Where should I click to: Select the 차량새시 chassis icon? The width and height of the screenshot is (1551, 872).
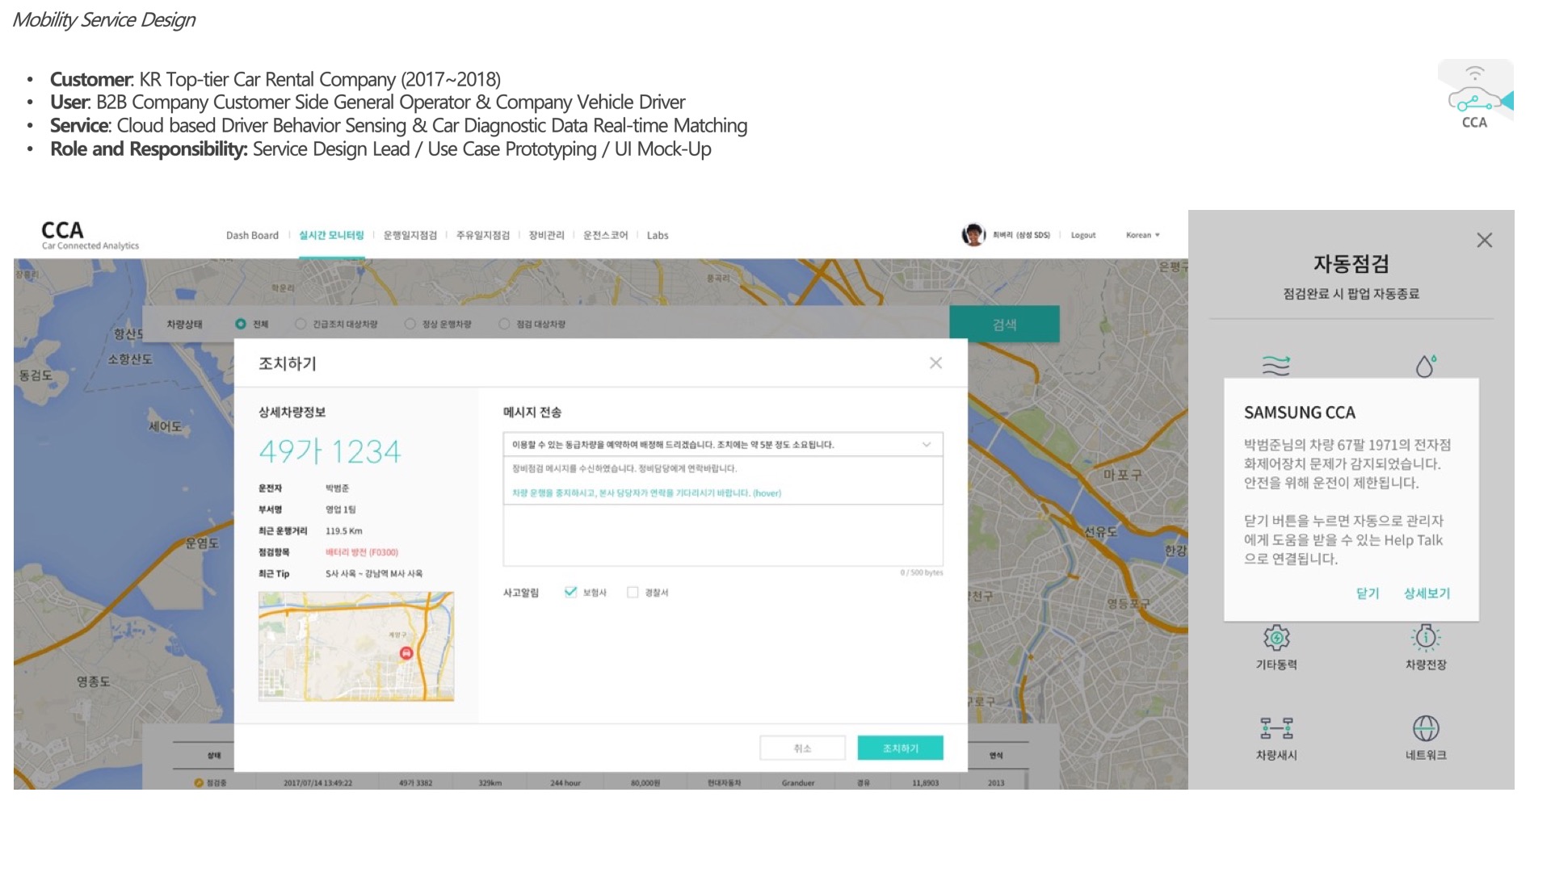(1276, 728)
